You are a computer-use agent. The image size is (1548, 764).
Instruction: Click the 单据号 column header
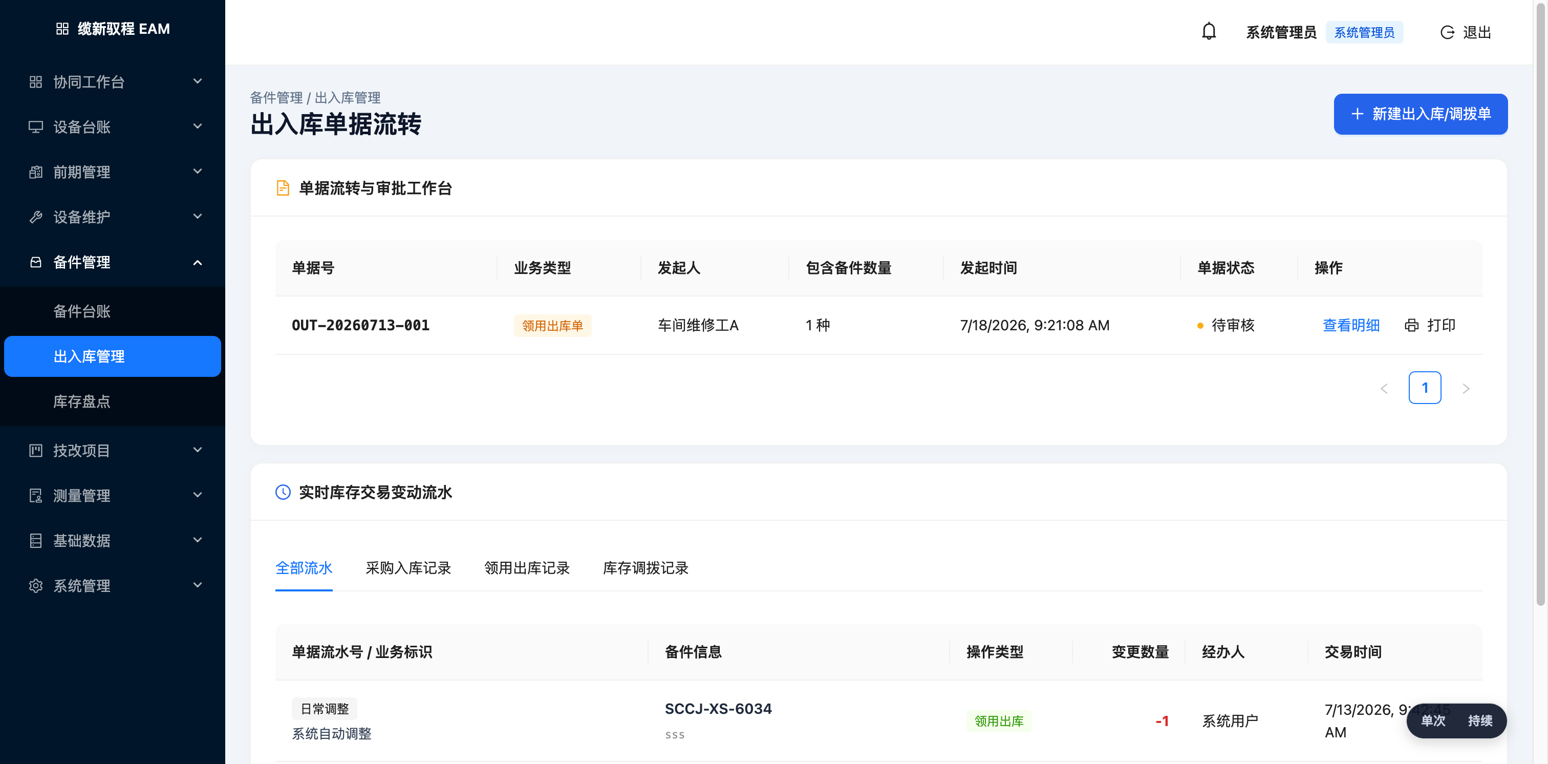[x=313, y=267]
